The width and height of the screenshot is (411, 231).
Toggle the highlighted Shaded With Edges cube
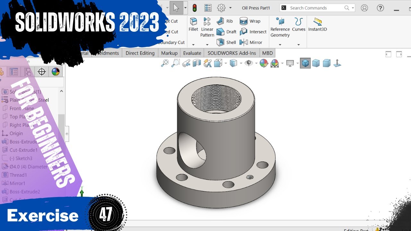point(305,63)
